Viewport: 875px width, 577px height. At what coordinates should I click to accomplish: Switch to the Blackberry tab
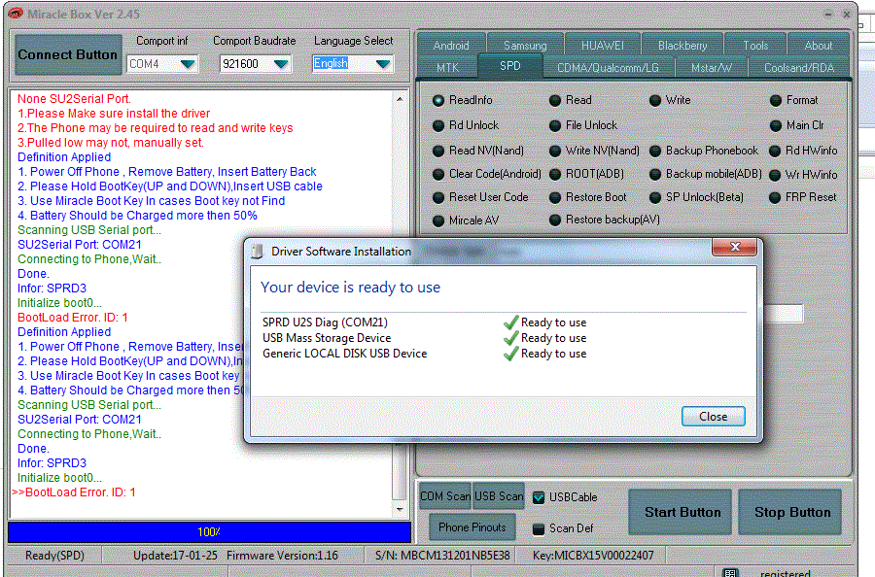(682, 46)
